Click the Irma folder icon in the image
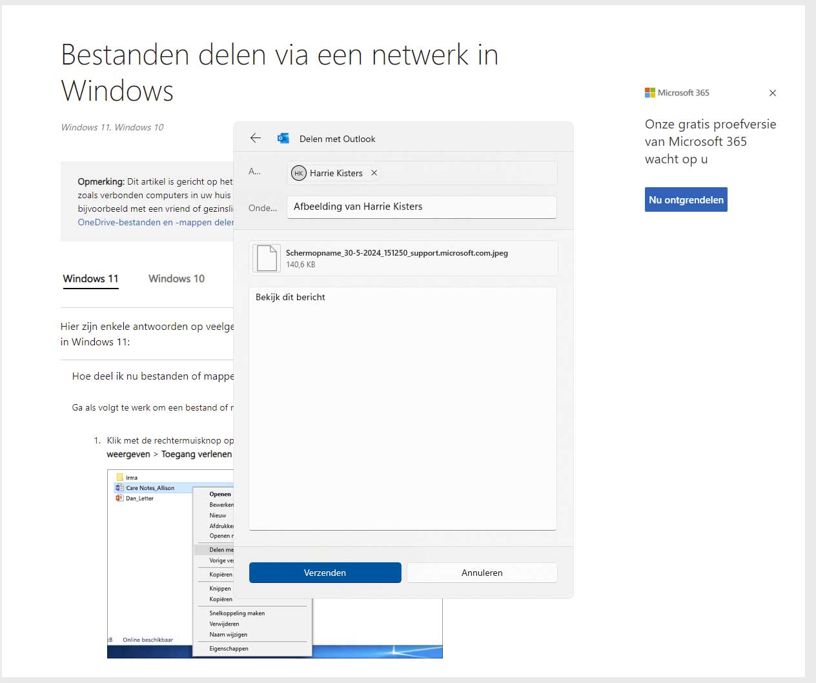816x683 pixels. click(119, 478)
